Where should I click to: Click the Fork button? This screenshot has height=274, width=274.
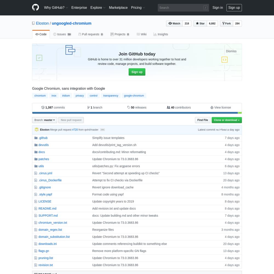coord(227,23)
